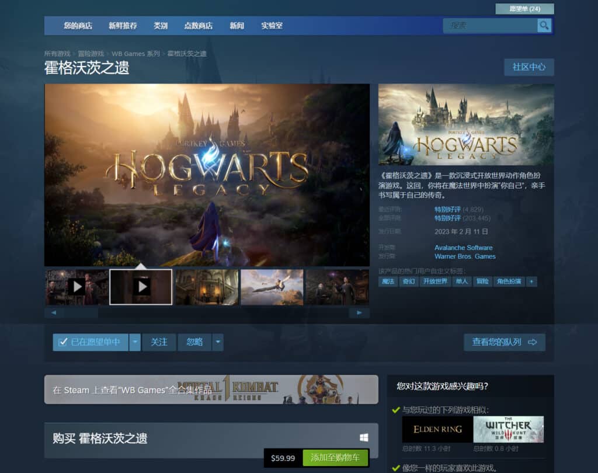Play the first trailer video thumbnail
Image resolution: width=598 pixels, height=473 pixels.
77,287
